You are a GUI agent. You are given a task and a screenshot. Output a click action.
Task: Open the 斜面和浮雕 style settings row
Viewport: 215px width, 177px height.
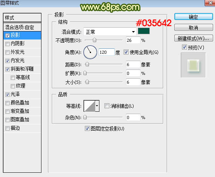point(22,69)
